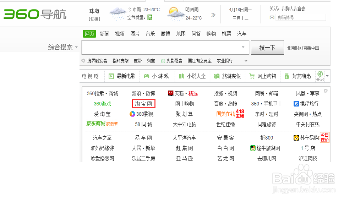The width and height of the screenshot is (355, 202).
Task: Click the 网上购物 shopping cart icon
Action: (x=252, y=76)
